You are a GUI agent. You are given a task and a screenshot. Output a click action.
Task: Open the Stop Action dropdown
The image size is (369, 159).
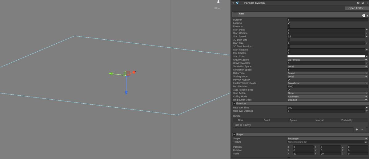point(327,93)
